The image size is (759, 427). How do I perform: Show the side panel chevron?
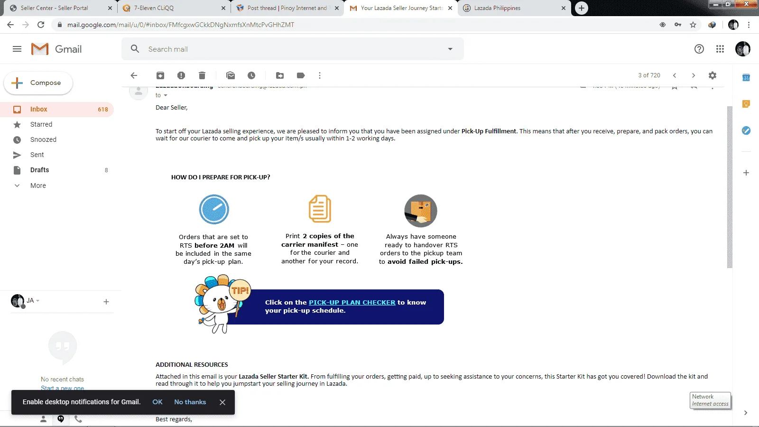[746, 413]
